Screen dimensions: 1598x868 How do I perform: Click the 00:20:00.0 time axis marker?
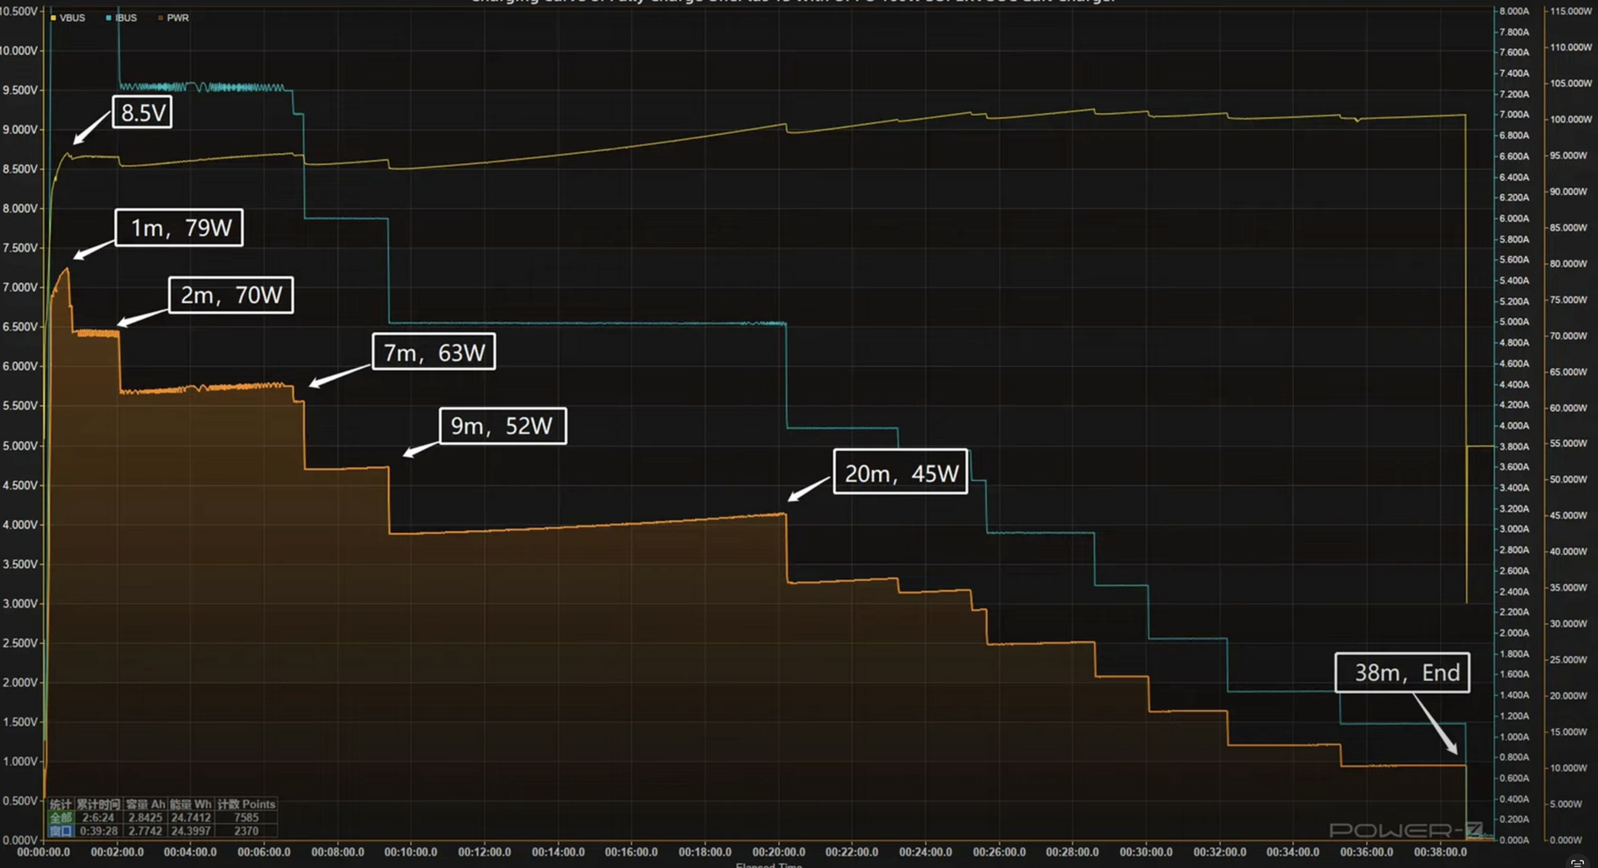778,852
